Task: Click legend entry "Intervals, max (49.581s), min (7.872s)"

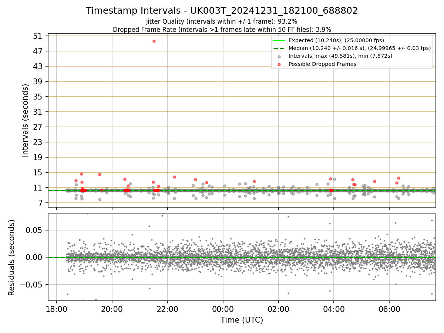Action: pyautogui.click(x=340, y=56)
